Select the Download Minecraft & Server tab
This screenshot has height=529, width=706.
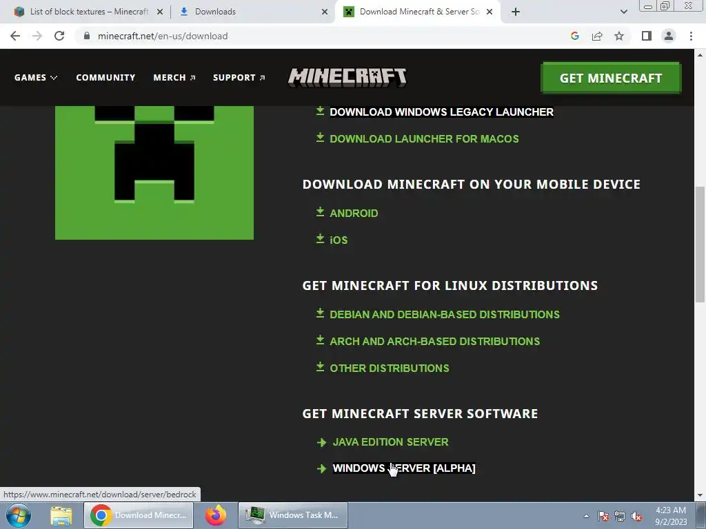tap(418, 12)
